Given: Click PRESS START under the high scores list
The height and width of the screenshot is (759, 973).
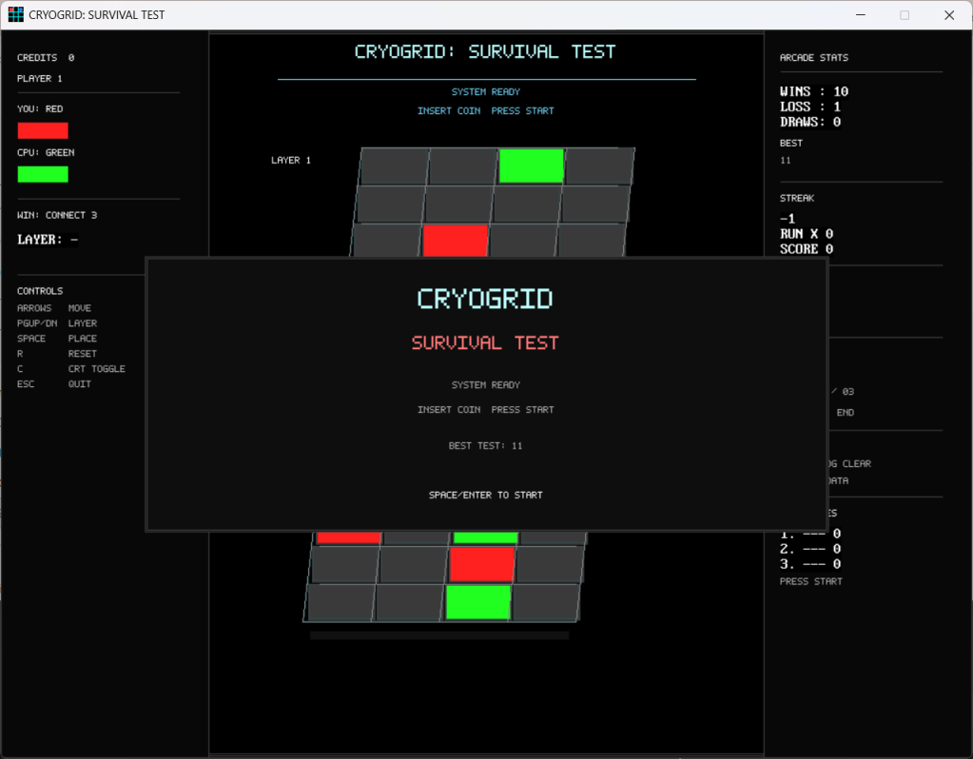Looking at the screenshot, I should point(810,581).
